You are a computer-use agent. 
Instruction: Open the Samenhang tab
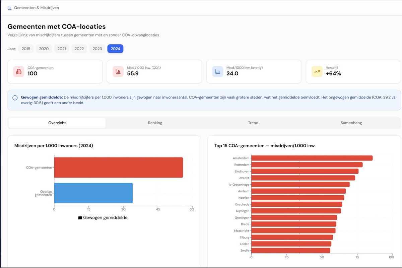tap(351, 123)
